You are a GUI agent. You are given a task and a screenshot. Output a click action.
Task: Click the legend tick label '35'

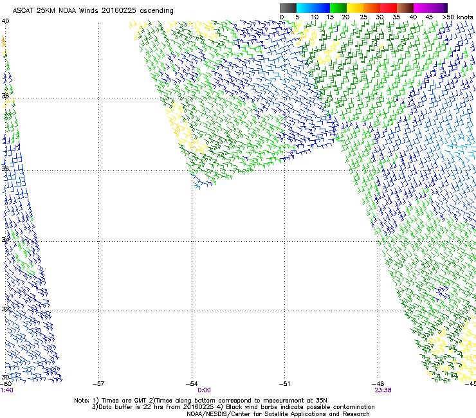tap(396, 17)
